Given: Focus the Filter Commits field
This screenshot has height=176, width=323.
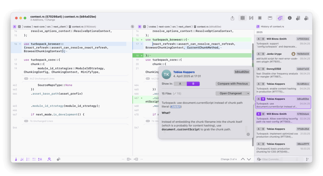Looking at the screenshot, I should (x=280, y=159).
